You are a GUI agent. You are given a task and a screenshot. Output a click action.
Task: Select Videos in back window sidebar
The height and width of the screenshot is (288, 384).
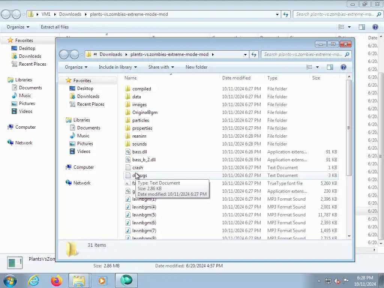click(22, 111)
